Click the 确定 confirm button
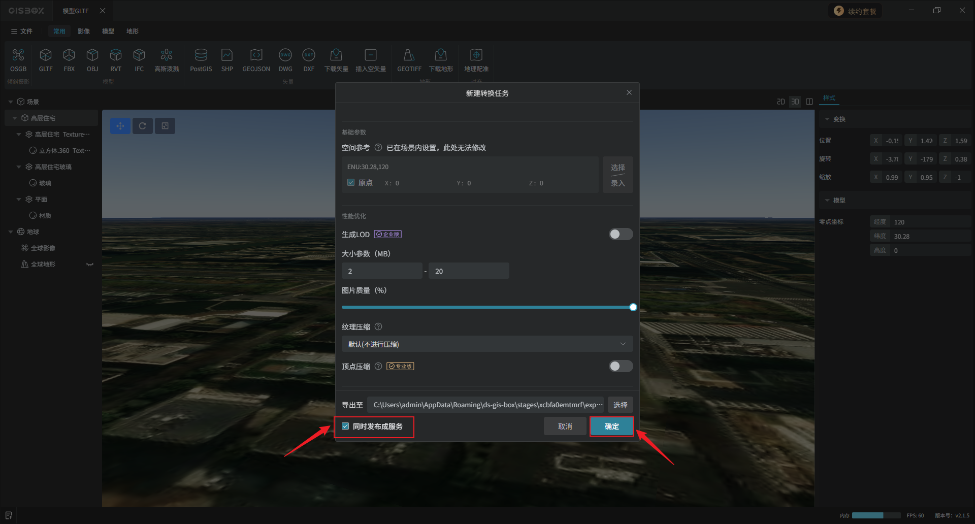This screenshot has height=524, width=975. 611,427
